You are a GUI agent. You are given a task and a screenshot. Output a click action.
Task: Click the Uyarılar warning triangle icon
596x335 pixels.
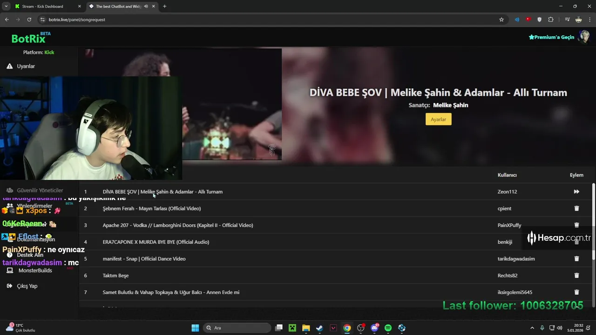tap(9, 66)
